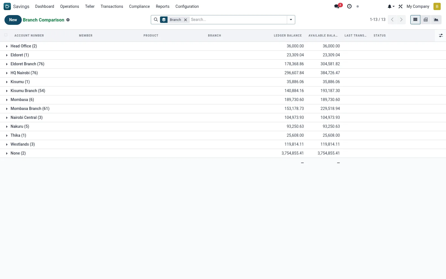Switch to pivot table view

(x=426, y=20)
